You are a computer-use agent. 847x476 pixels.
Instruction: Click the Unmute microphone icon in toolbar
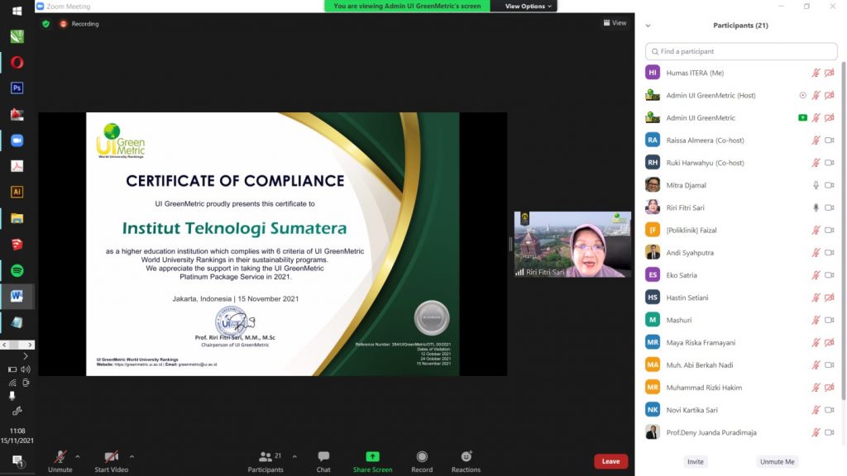click(x=60, y=456)
